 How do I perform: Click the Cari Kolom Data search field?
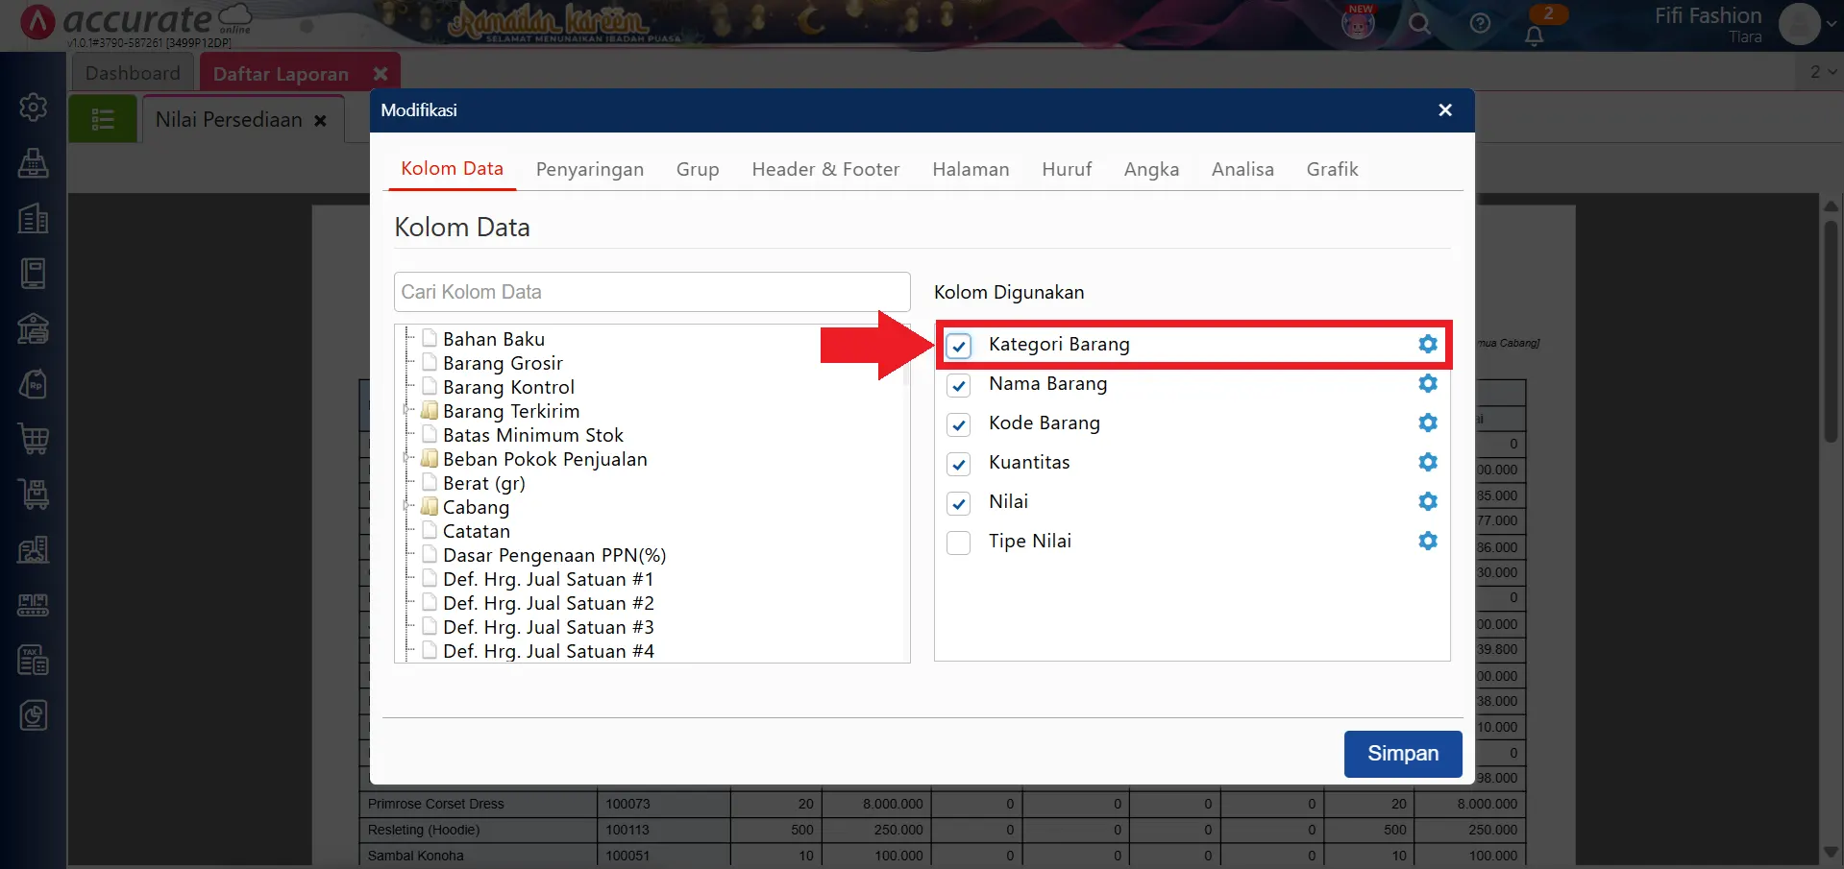652,292
